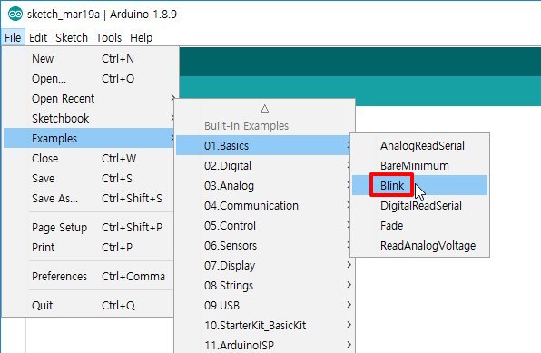Screen dimensions: 541x353
Task: Click the scroll-up triangle in Examples list
Action: click(x=265, y=109)
